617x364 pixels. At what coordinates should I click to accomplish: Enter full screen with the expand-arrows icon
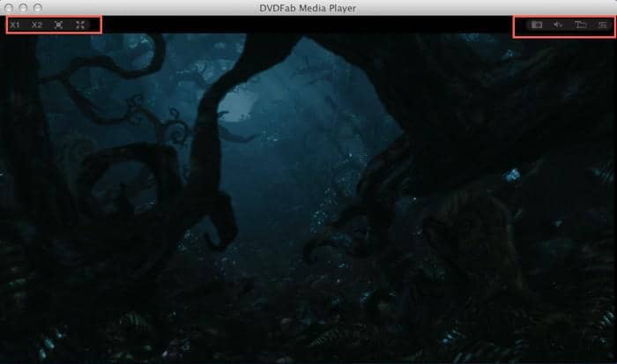(x=80, y=25)
